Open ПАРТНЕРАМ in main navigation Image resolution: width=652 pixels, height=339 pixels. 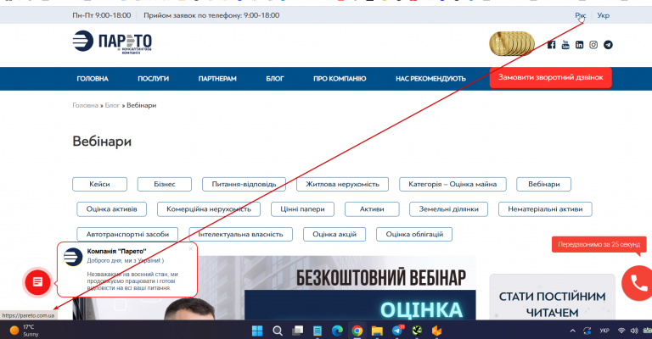pos(217,79)
